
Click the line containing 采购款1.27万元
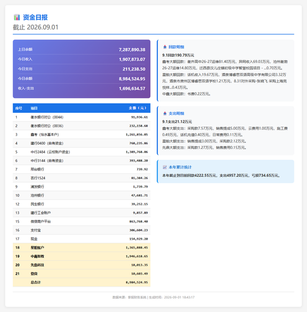(x=205, y=148)
